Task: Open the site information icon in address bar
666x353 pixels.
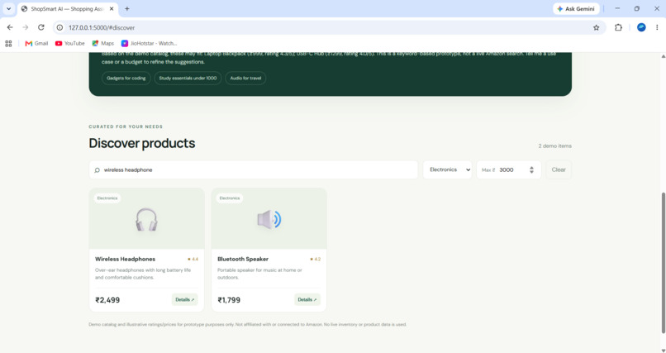Action: click(x=59, y=27)
